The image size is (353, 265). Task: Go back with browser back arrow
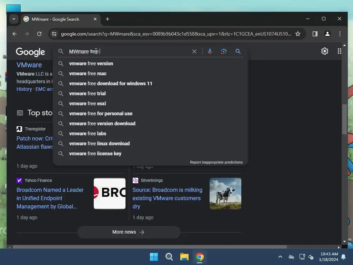click(14, 34)
